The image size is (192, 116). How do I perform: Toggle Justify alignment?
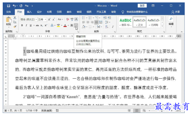click(x=96, y=22)
